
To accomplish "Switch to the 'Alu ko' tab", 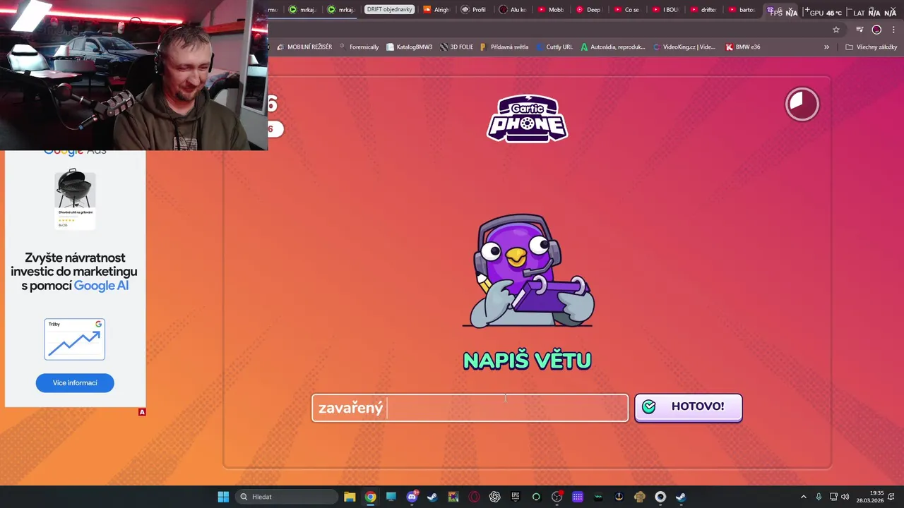I will tap(513, 10).
